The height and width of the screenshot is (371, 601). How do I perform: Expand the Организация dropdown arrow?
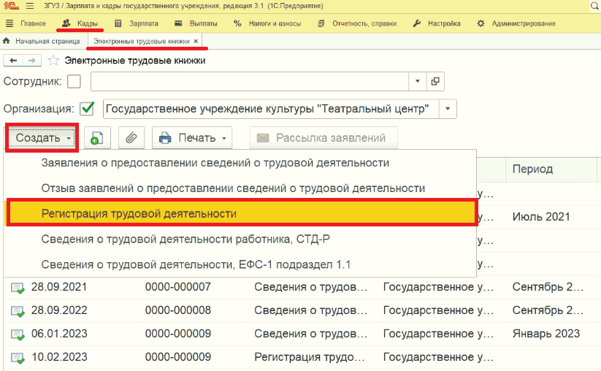pos(448,109)
